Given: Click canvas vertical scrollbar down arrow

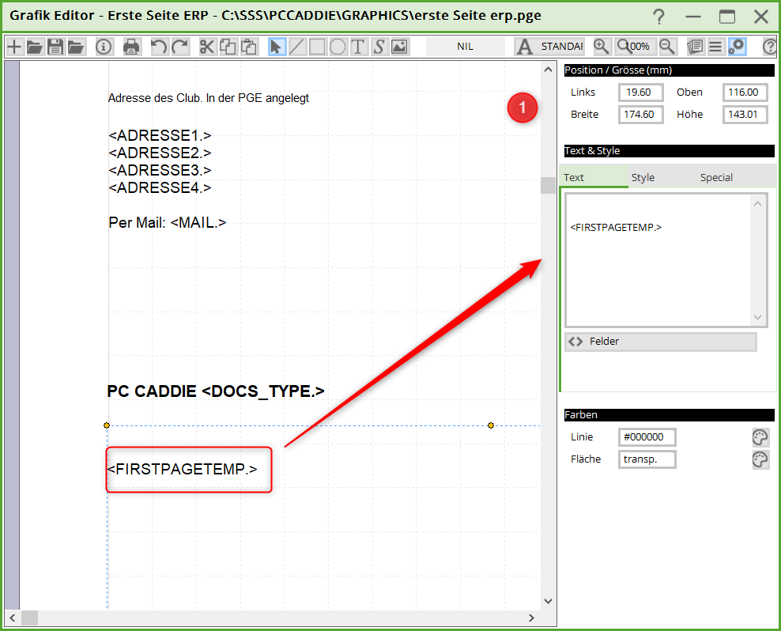Looking at the screenshot, I should (x=549, y=602).
